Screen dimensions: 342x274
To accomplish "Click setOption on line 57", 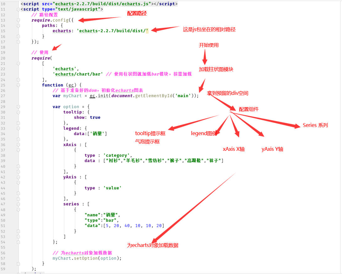I will click(x=86, y=258).
